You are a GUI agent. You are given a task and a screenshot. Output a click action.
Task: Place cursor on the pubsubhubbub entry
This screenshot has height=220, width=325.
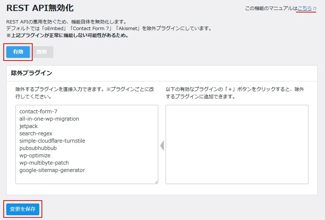38,148
